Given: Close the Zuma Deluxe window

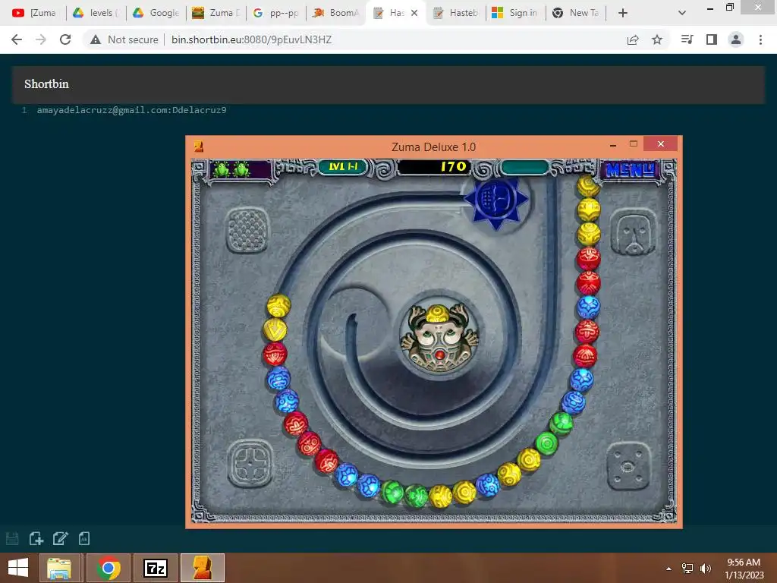Looking at the screenshot, I should coord(661,143).
